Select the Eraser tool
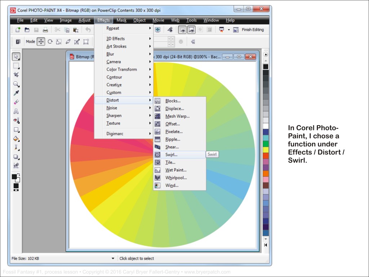Screen dimensions: 369x277 pos(16,102)
